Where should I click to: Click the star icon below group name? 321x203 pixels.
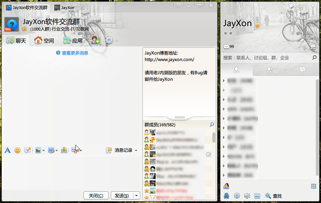tap(24, 29)
